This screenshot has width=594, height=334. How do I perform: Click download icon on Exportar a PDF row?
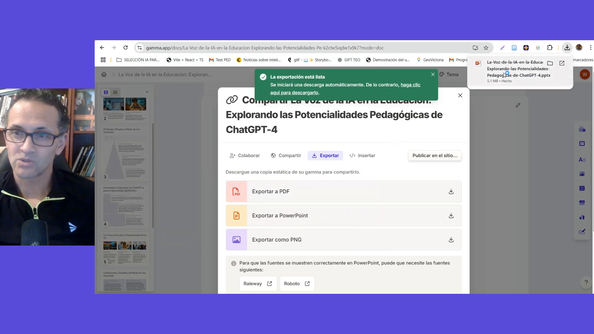pyautogui.click(x=451, y=191)
